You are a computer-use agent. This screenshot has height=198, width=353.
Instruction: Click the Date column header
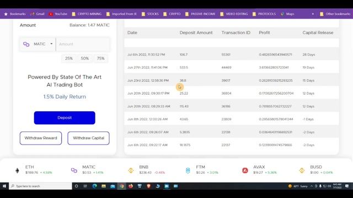click(x=132, y=32)
